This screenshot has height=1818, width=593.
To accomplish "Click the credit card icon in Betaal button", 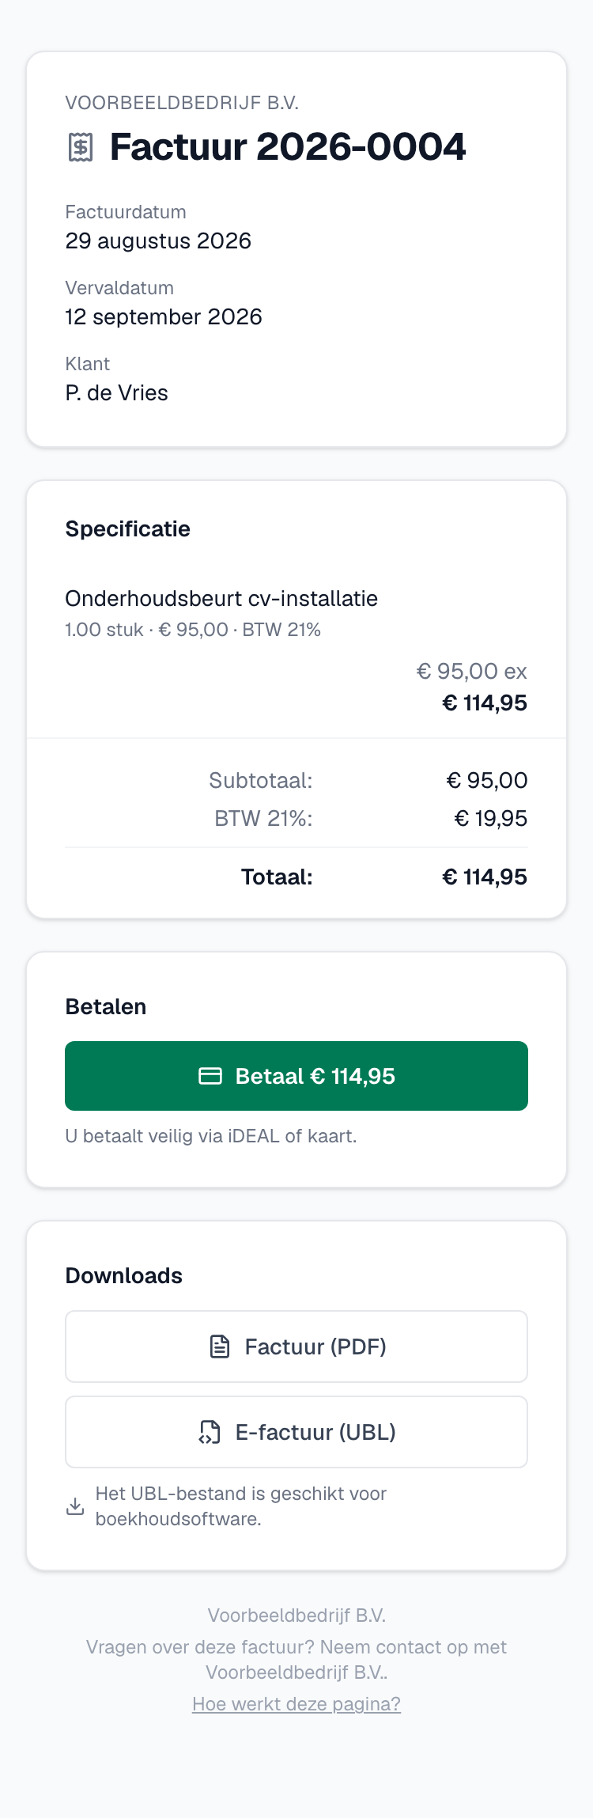I will click(x=210, y=1076).
